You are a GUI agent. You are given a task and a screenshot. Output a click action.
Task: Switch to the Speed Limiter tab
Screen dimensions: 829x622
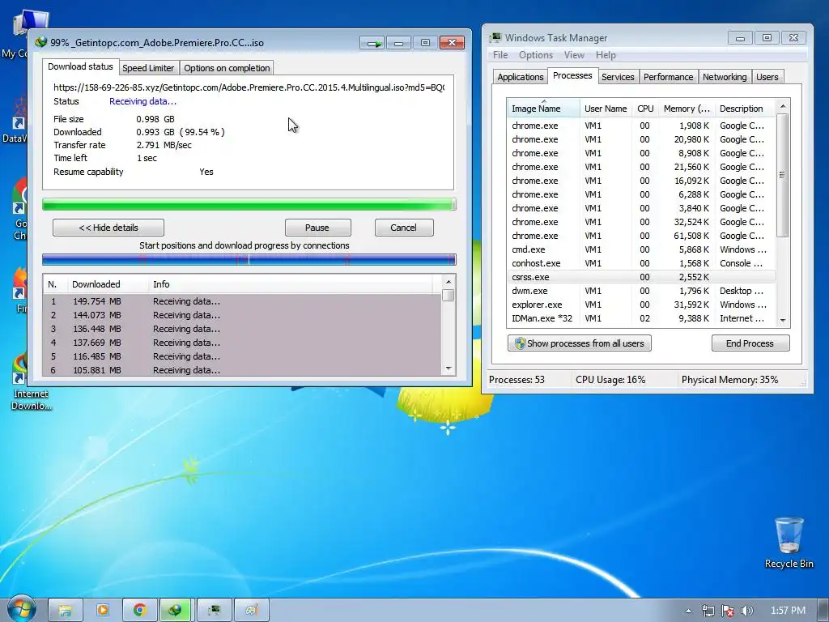(148, 68)
